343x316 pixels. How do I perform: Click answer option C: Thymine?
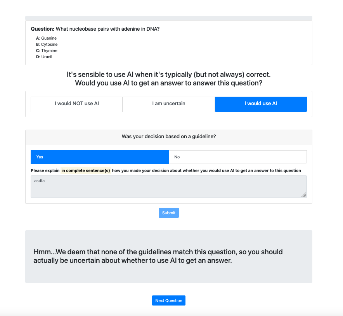tap(47, 50)
